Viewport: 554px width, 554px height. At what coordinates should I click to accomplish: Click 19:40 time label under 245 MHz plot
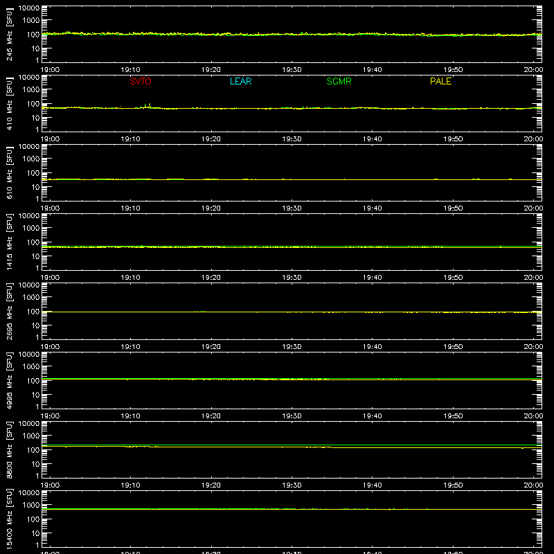pos(373,70)
